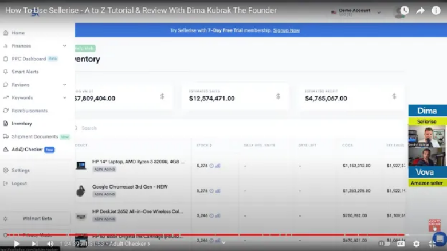The width and height of the screenshot is (447, 251).
Task: Open PPC Dashboard in sidebar
Action: coord(29,59)
